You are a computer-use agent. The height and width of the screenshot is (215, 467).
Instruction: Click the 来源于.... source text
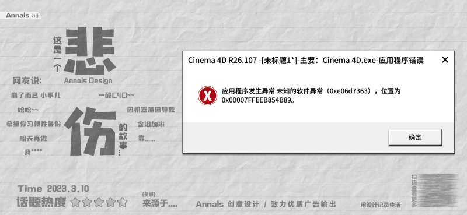pyautogui.click(x=160, y=204)
